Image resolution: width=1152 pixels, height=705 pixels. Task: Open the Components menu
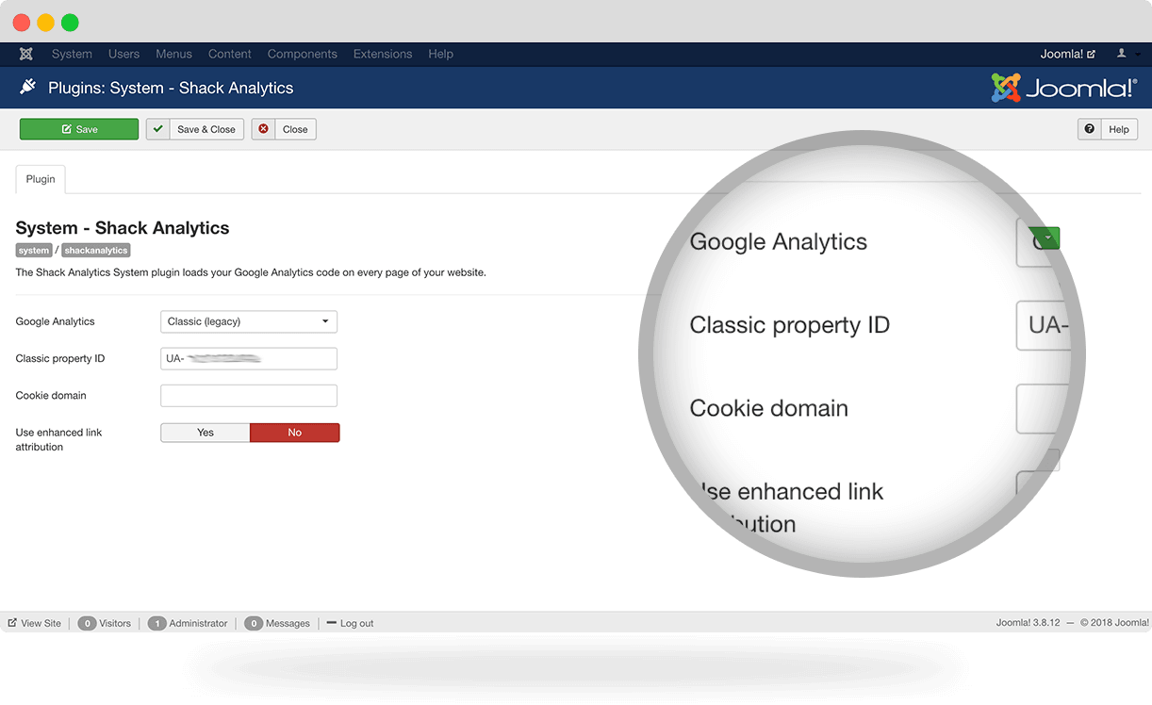click(302, 54)
